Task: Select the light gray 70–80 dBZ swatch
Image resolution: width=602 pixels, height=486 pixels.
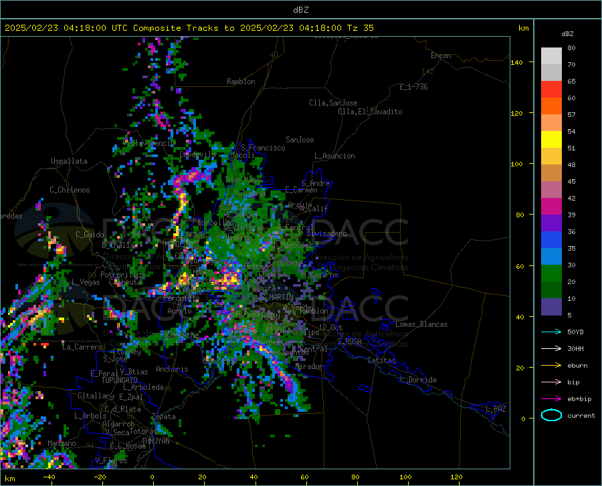Action: click(551, 56)
